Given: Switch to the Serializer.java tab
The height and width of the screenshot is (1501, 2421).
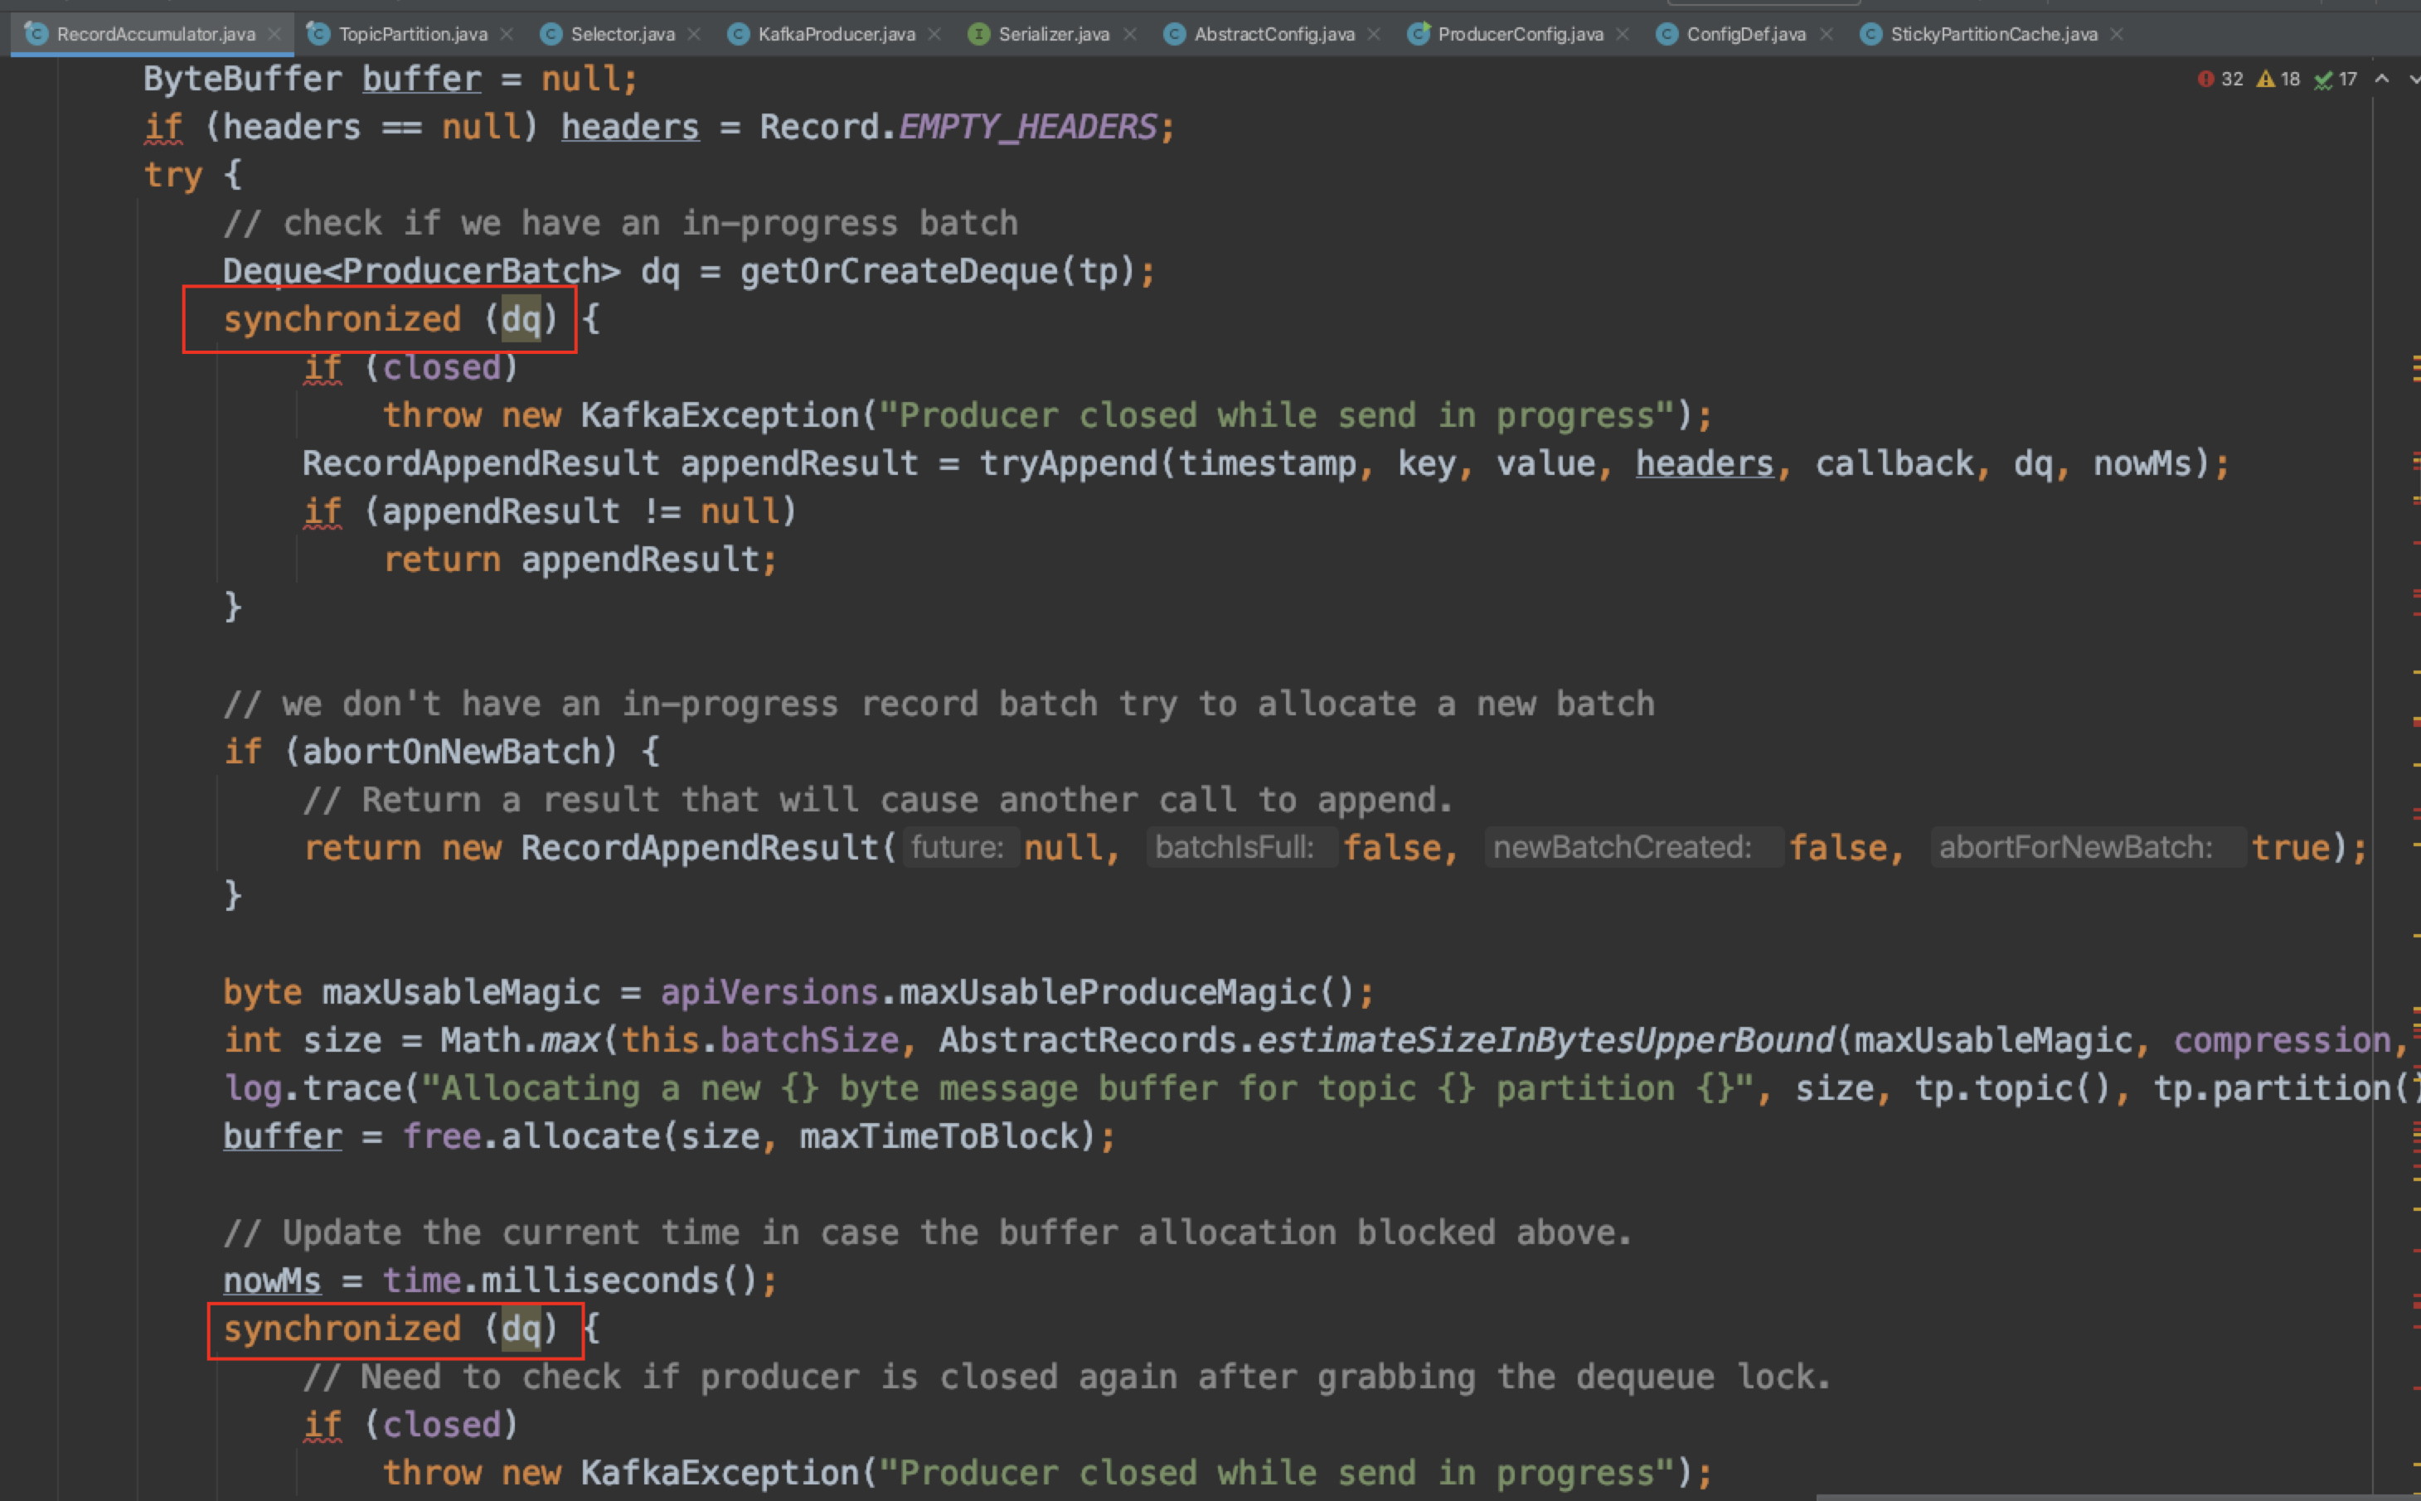Looking at the screenshot, I should pyautogui.click(x=1053, y=35).
